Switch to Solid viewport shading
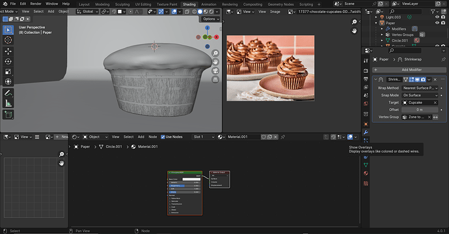The image size is (449, 234). click(200, 12)
